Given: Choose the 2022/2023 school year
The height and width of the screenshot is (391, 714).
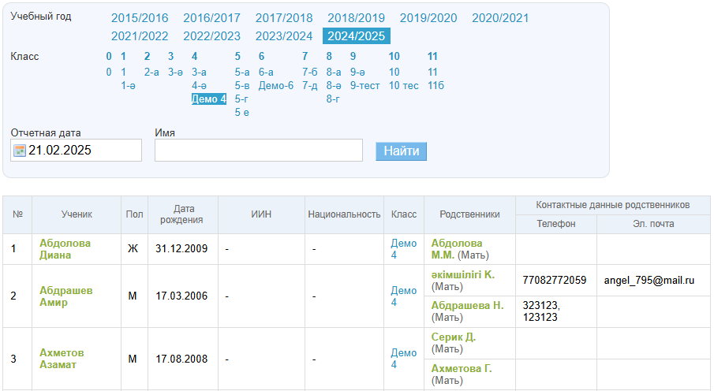Looking at the screenshot, I should pos(211,35).
